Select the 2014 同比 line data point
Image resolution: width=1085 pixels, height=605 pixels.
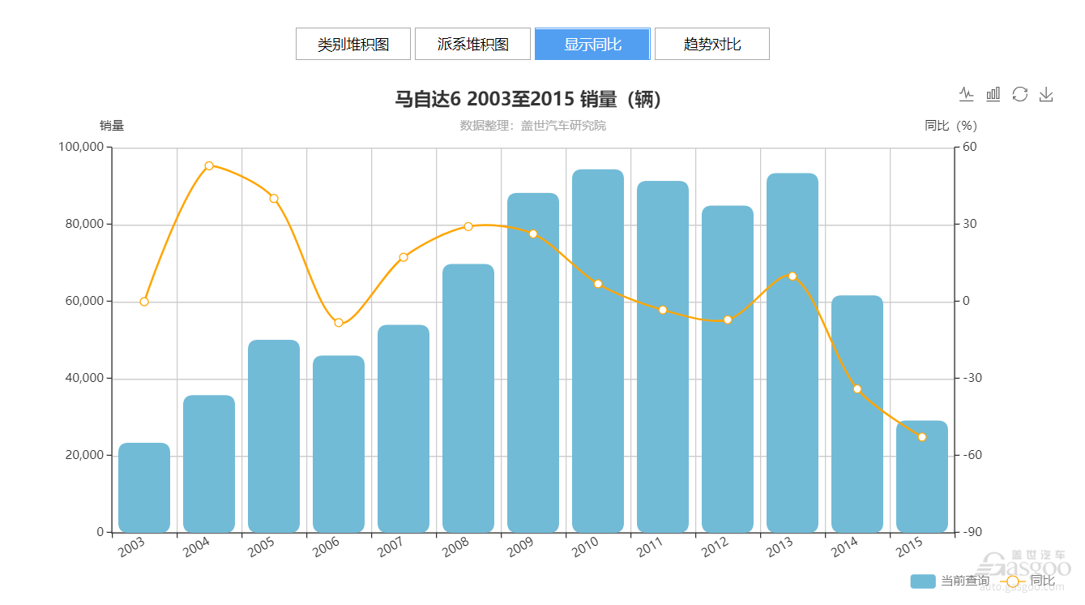[857, 389]
